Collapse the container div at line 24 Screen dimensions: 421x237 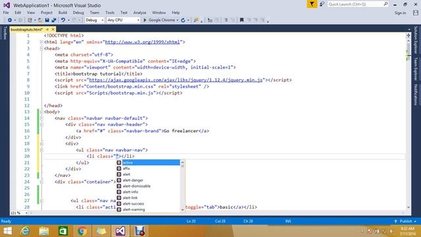pos(41,182)
